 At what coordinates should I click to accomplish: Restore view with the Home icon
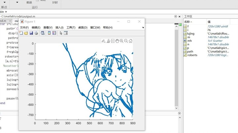131,41
